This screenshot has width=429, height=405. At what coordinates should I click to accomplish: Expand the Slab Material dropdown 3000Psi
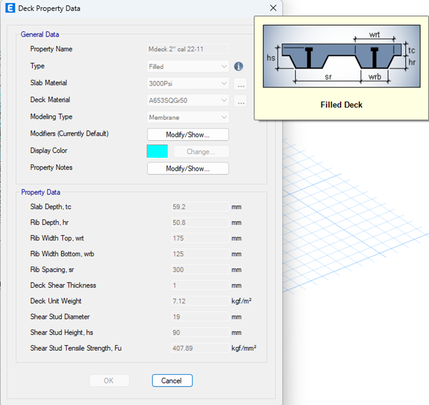coord(188,84)
